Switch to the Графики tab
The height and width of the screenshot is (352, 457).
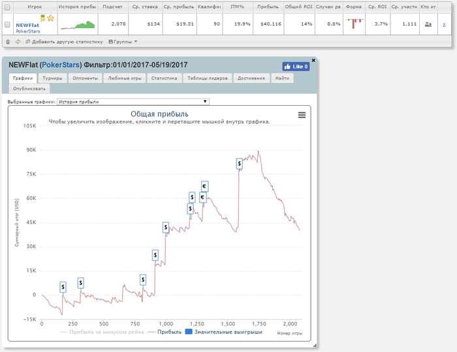23,78
